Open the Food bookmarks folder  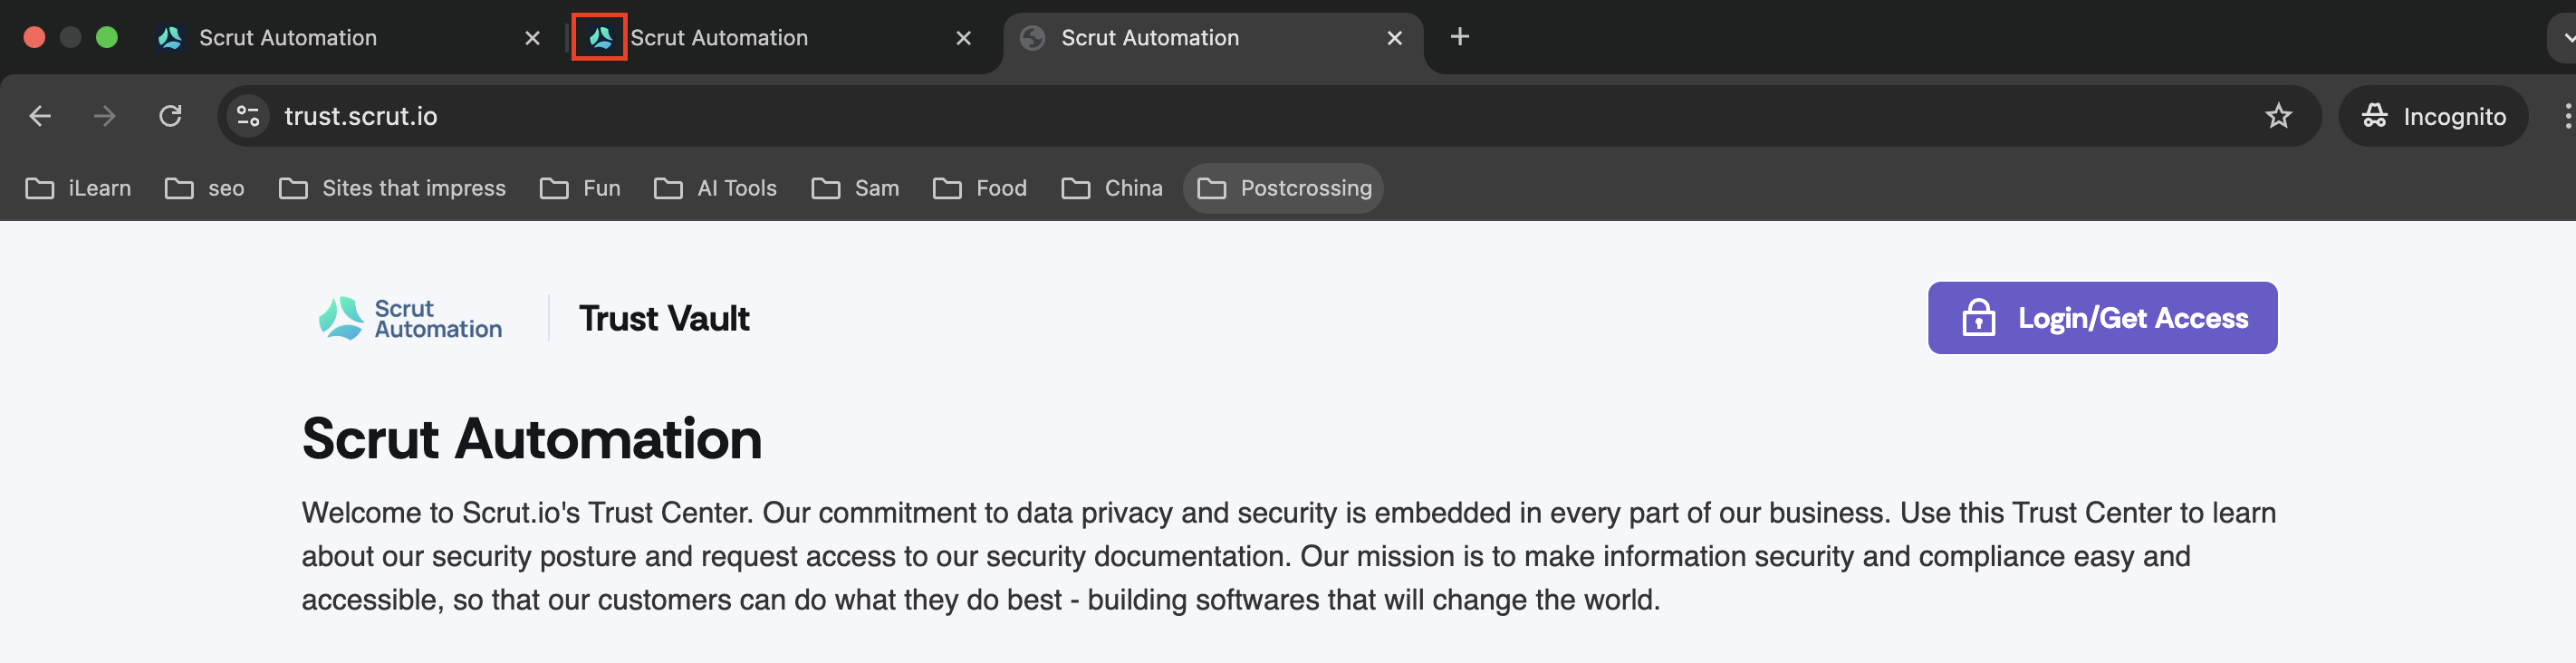980,188
